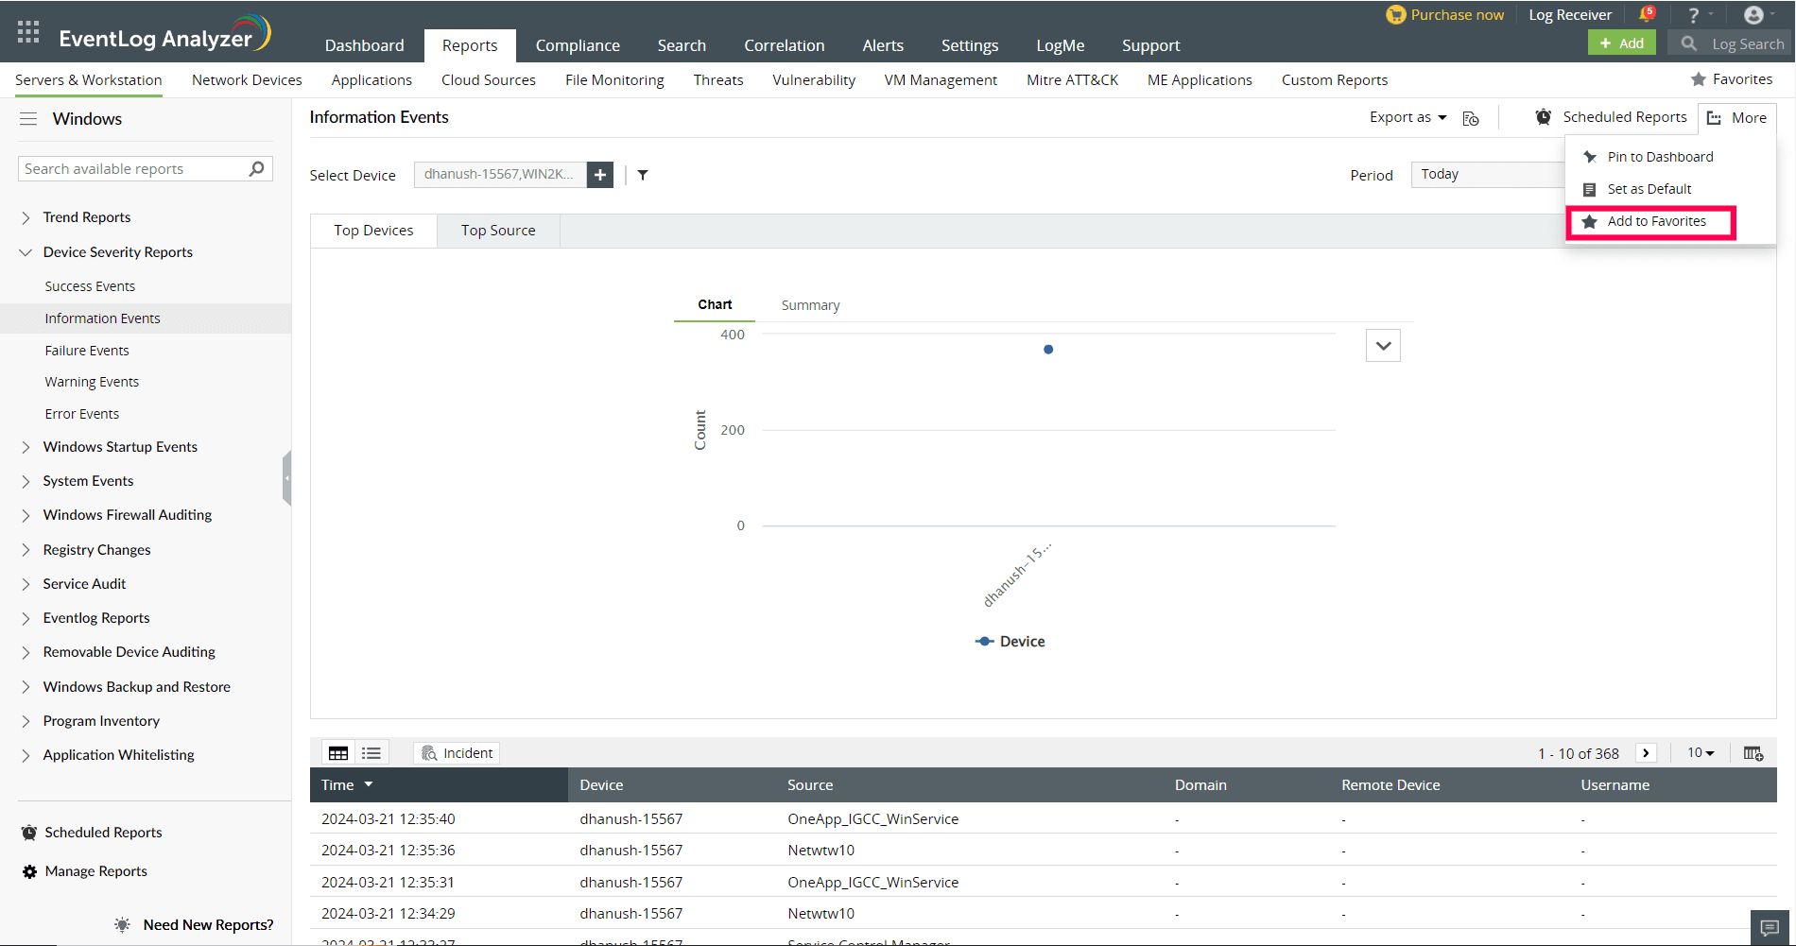Toggle the sidebar hamburger menu
This screenshot has height=946, width=1796.
[x=28, y=119]
